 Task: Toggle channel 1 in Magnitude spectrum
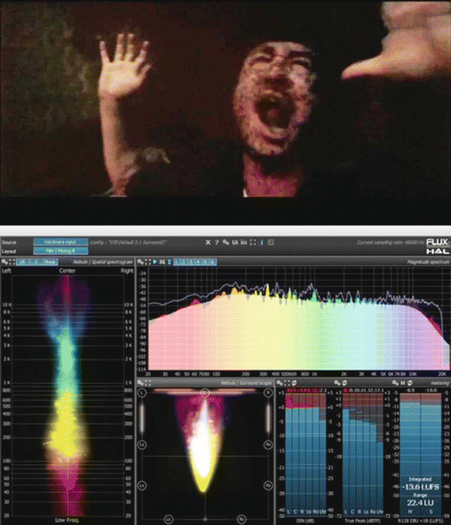[x=177, y=262]
